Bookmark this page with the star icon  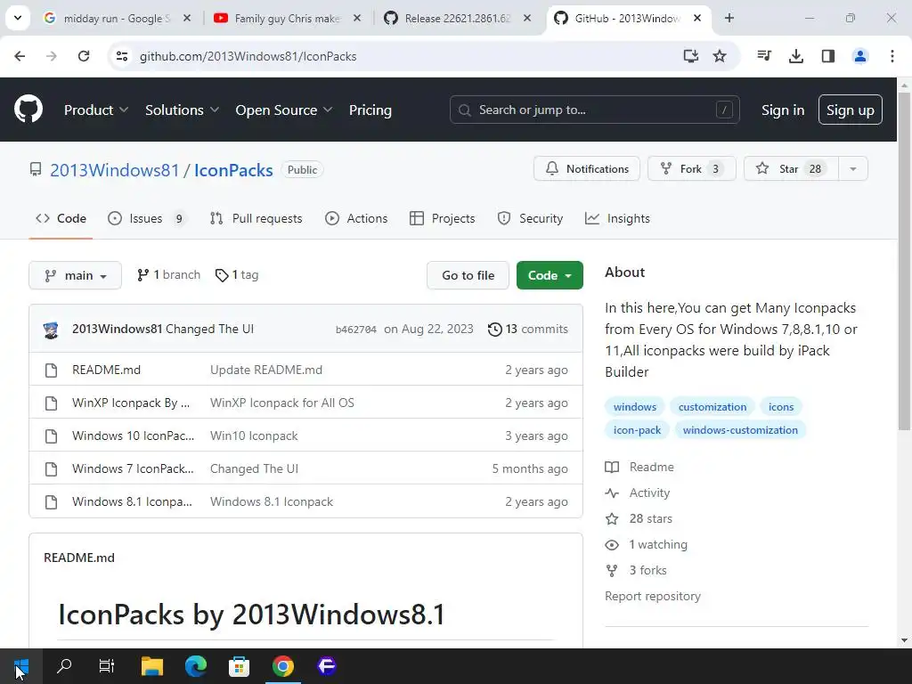click(x=720, y=56)
